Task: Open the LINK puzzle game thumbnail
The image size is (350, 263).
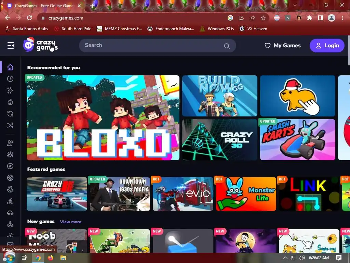Action: 309,194
